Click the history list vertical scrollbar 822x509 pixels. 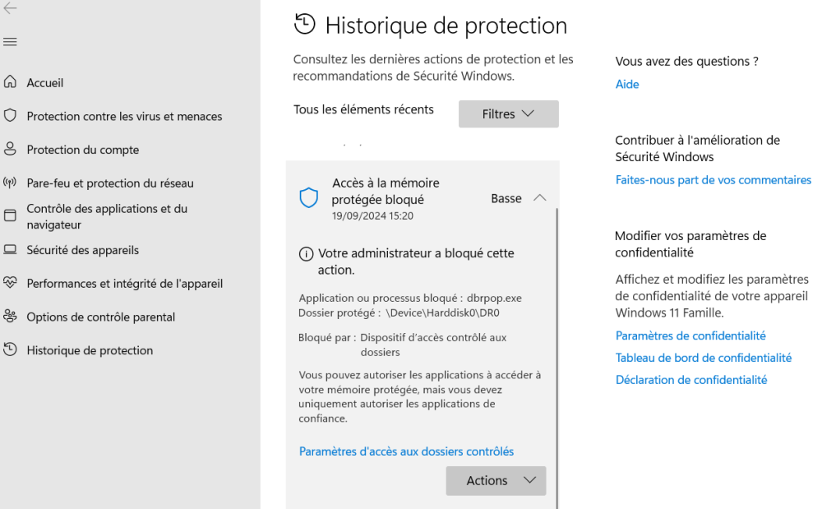tap(557, 354)
